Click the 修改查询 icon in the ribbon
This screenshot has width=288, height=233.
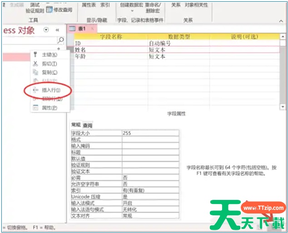49,10
